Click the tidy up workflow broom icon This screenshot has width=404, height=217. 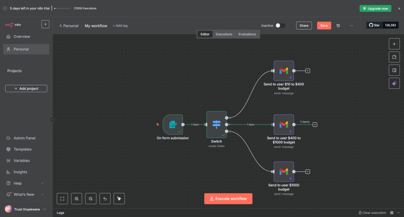[x=119, y=199]
